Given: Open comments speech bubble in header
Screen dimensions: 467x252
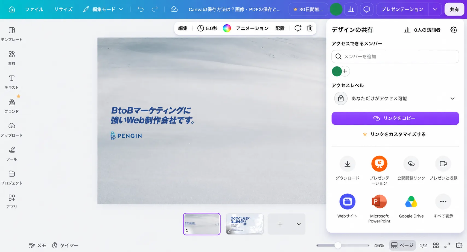Looking at the screenshot, I should pos(367,9).
